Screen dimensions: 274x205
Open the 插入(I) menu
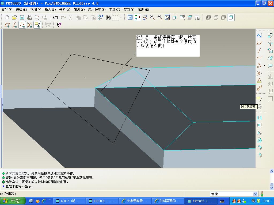50,10
